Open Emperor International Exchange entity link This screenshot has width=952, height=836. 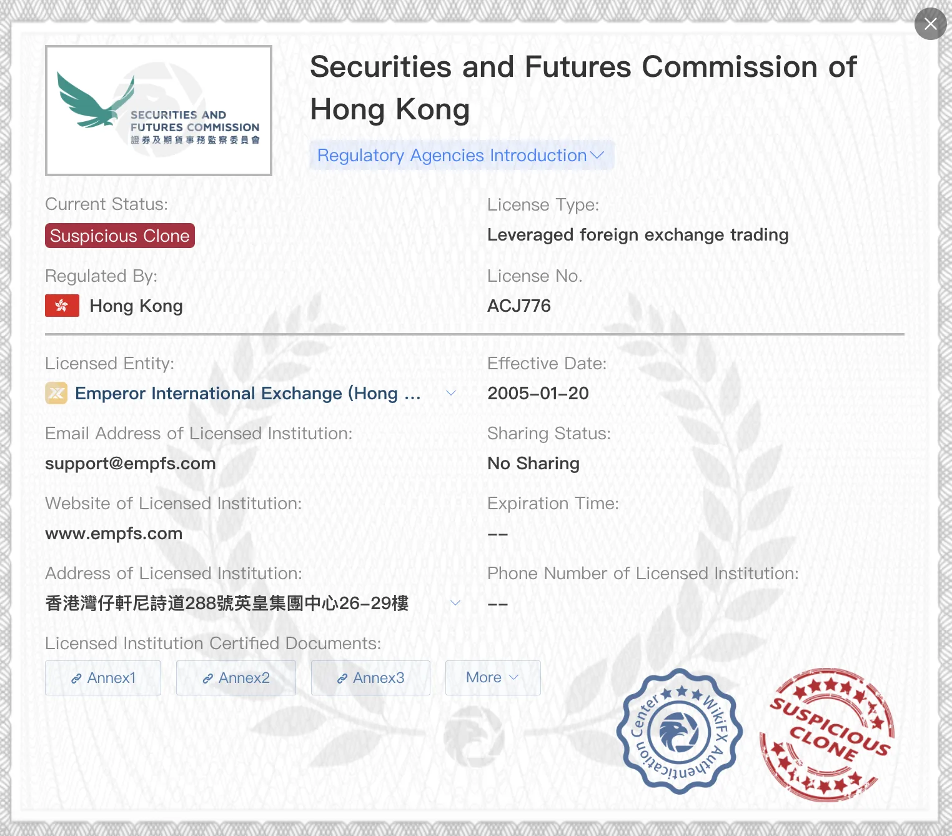pos(248,393)
